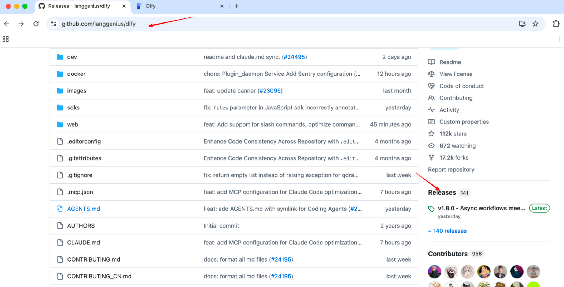564x287 pixels.
Task: Open site information icon in address bar
Action: click(54, 24)
